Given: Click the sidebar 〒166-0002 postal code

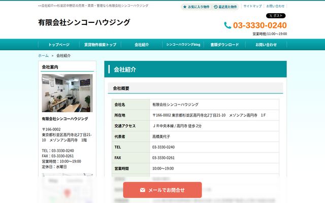Looking at the screenshot, I should click(x=51, y=129).
